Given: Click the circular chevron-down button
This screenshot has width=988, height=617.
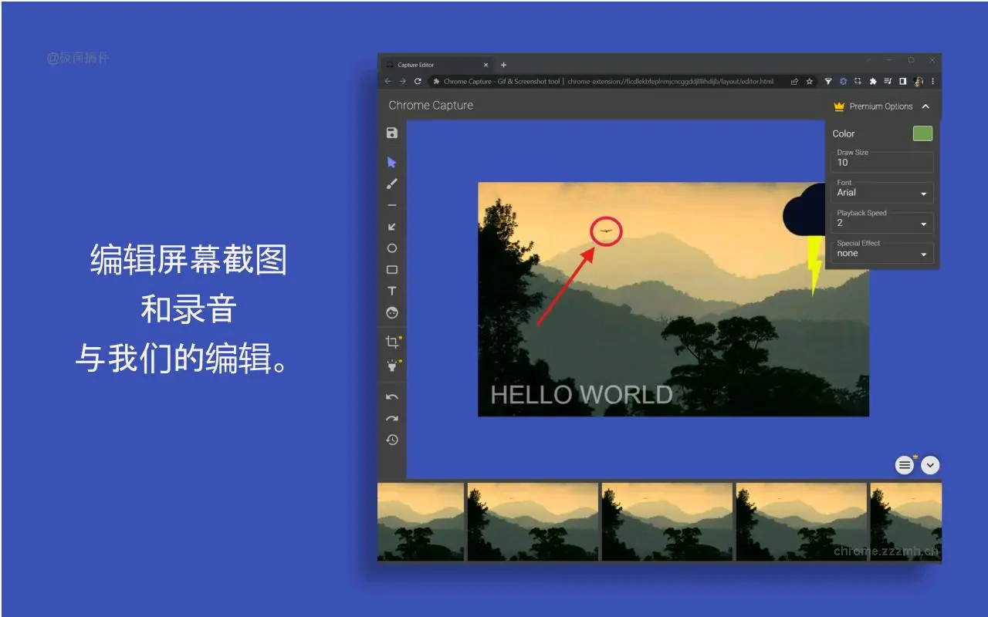Looking at the screenshot, I should click(x=930, y=465).
